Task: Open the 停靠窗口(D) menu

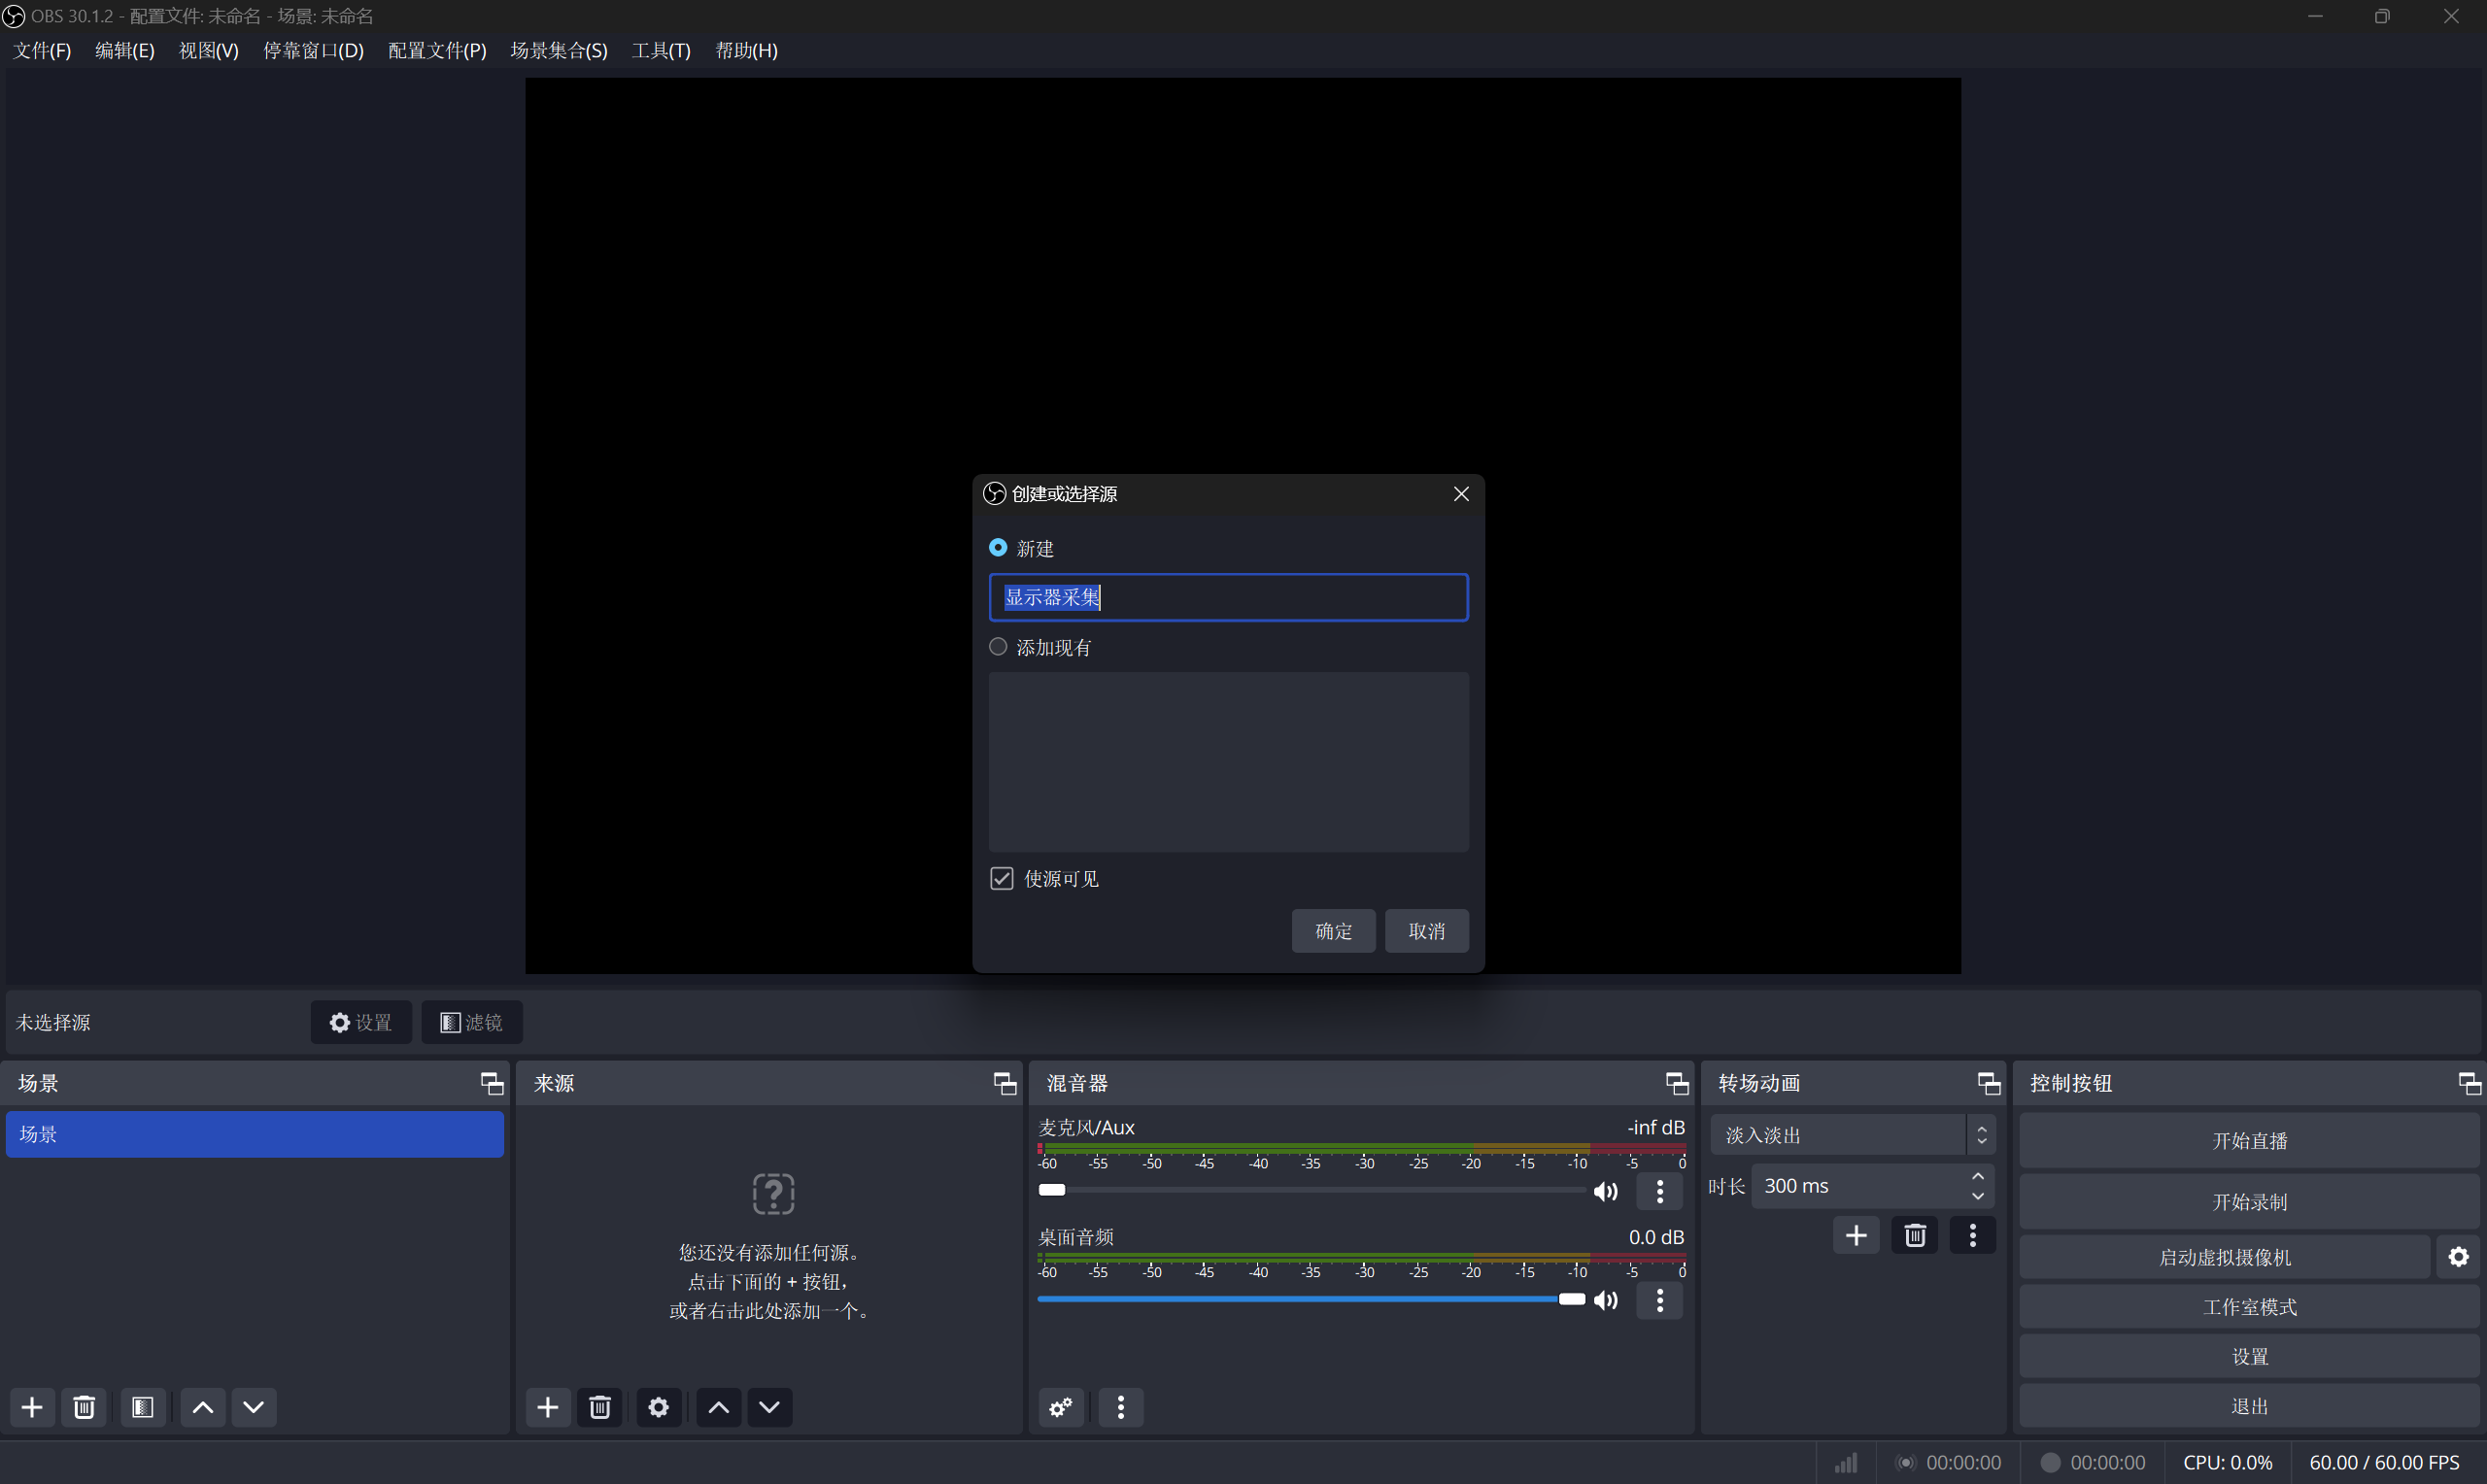Action: (313, 50)
